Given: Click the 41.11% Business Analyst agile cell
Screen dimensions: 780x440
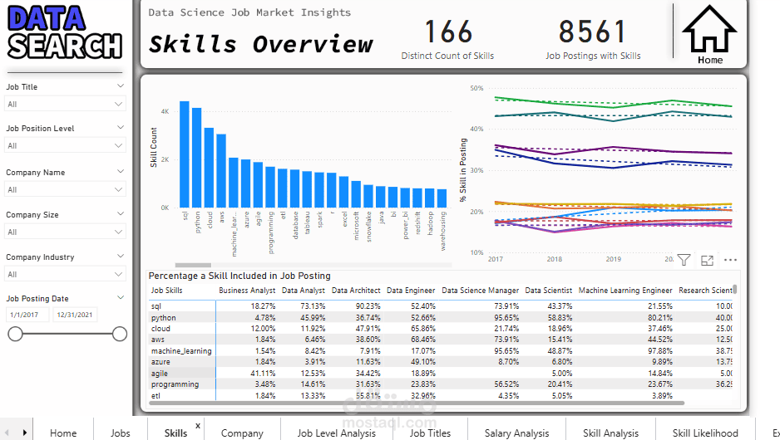Looking at the screenshot, I should [263, 374].
